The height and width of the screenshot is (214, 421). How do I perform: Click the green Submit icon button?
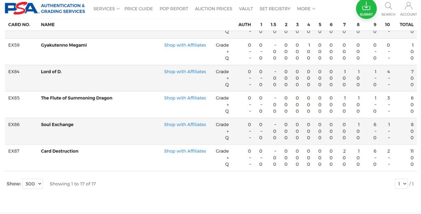pos(366,8)
